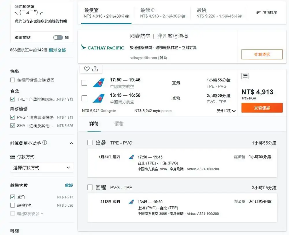Click the 時間 filter heading
Screen dimensions: 289x235
coord(14,231)
